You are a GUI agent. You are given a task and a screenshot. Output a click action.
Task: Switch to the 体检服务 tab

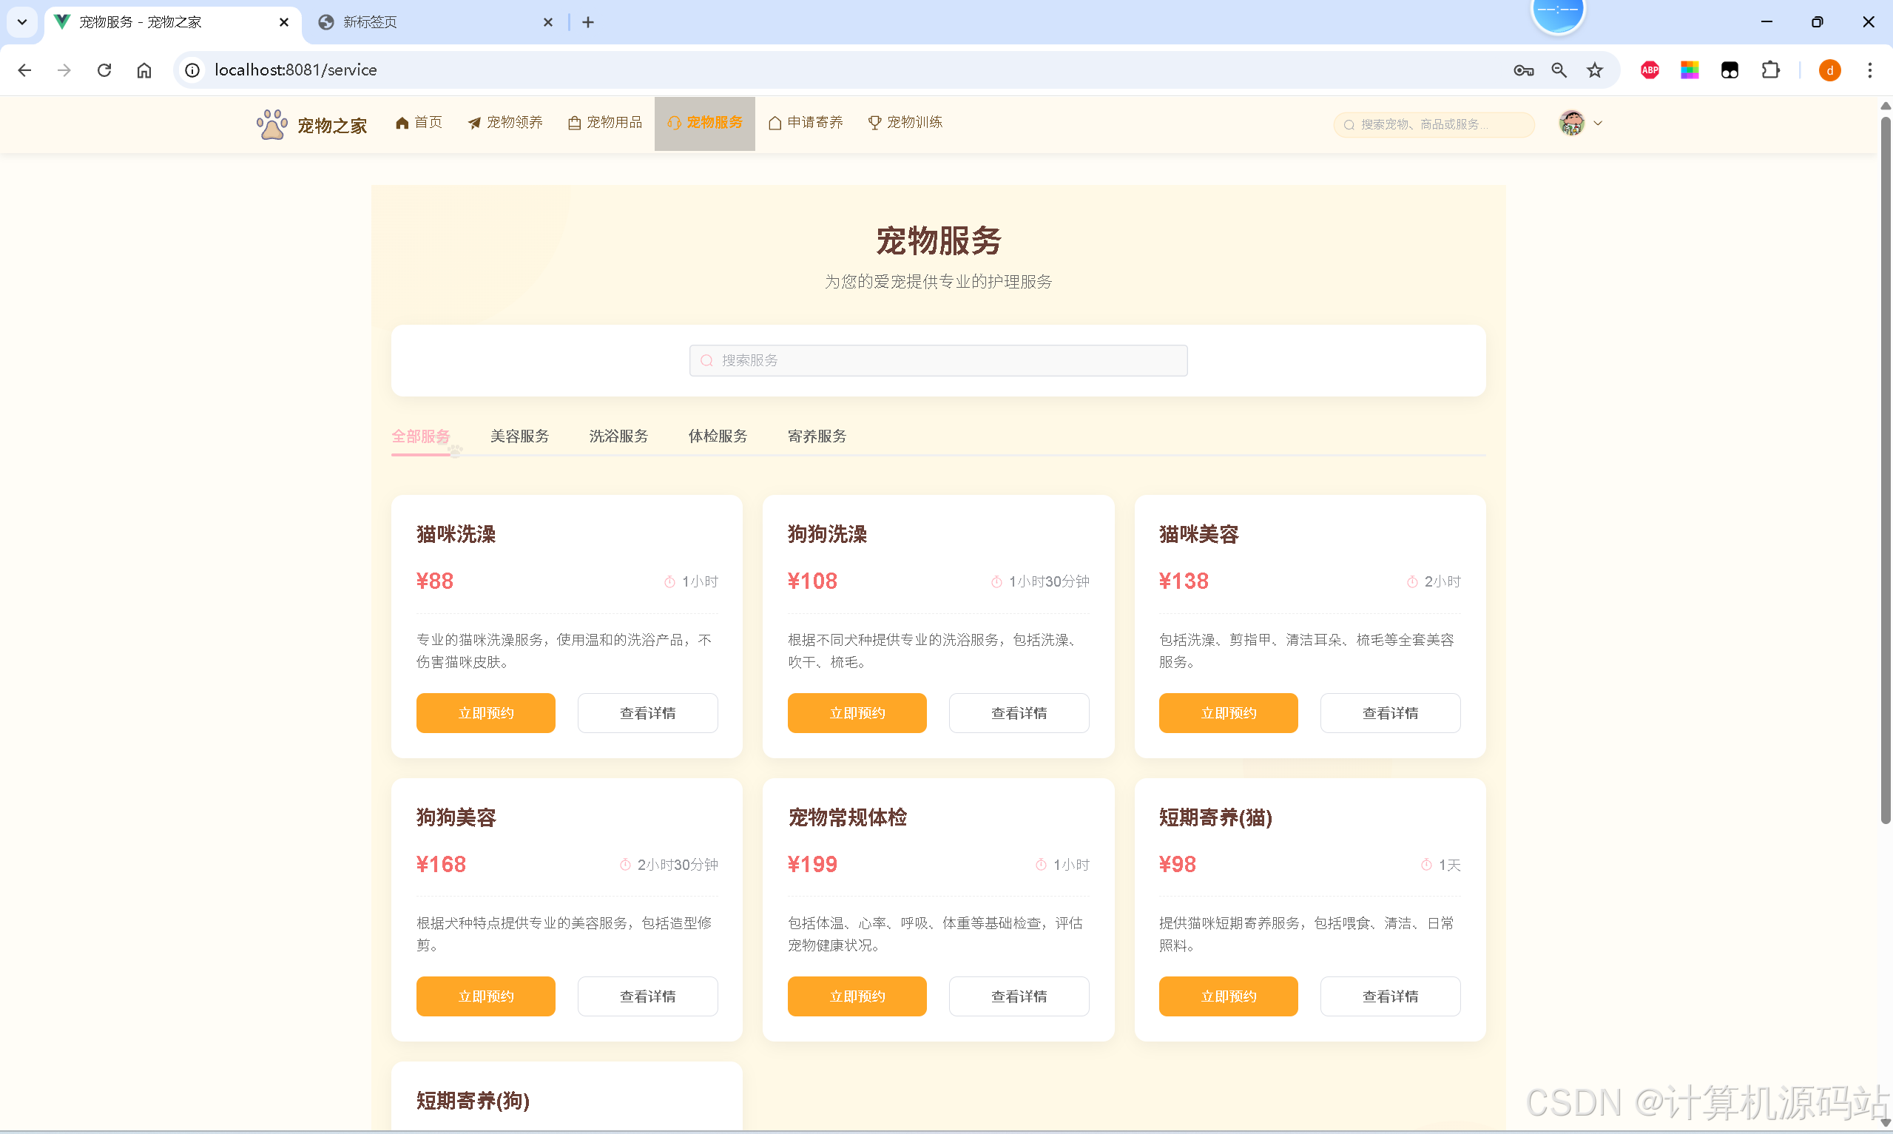coord(718,436)
